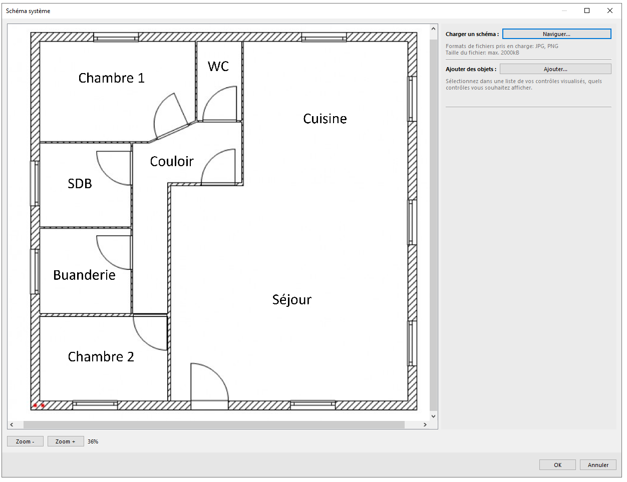Click the Cuisine label on the plan
The height and width of the screenshot is (482, 627).
325,119
